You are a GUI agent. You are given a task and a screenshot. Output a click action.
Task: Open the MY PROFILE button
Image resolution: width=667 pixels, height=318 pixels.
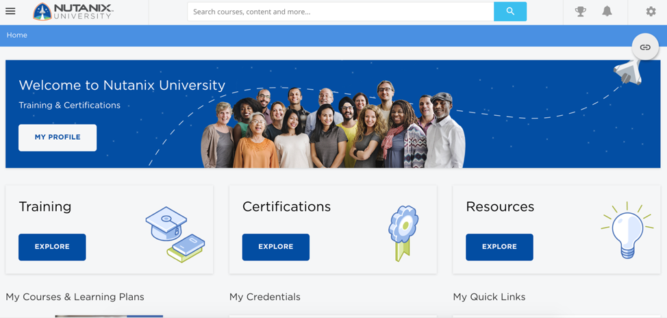(x=58, y=138)
